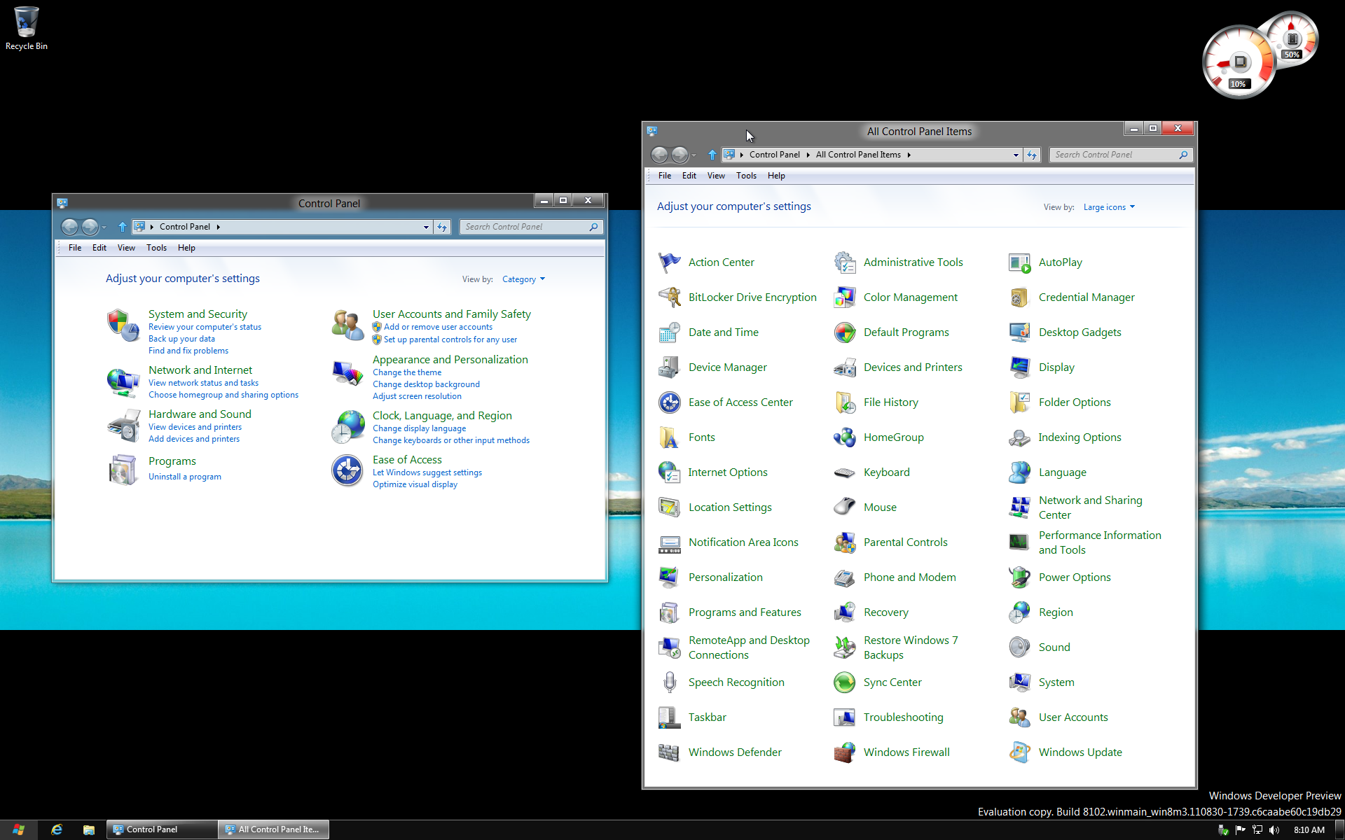
Task: Open File History icon
Action: [x=844, y=402]
